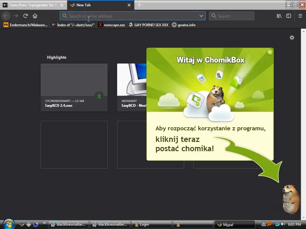Viewport: 306px width, 229px height.
Task: Open the hamburger application menu
Action: click(300, 16)
